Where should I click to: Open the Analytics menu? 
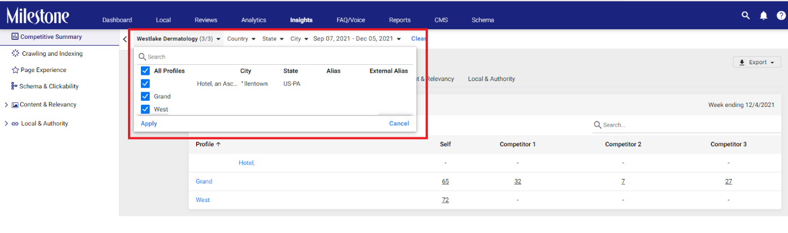(254, 20)
